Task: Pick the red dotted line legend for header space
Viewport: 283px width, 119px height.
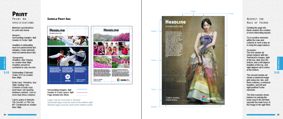Action: [82, 92]
